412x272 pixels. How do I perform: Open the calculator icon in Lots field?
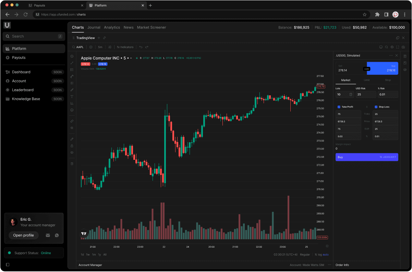(351, 94)
